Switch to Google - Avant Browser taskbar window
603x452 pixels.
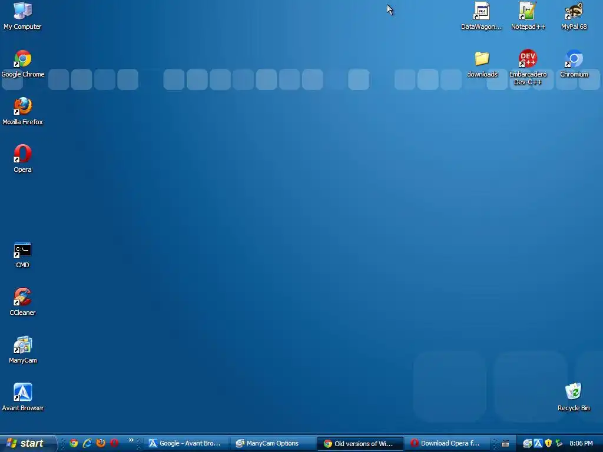pyautogui.click(x=187, y=443)
